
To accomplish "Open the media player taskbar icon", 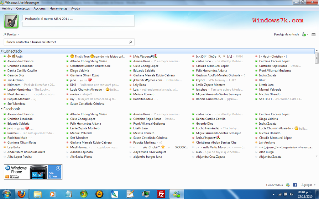I will (52, 194).
